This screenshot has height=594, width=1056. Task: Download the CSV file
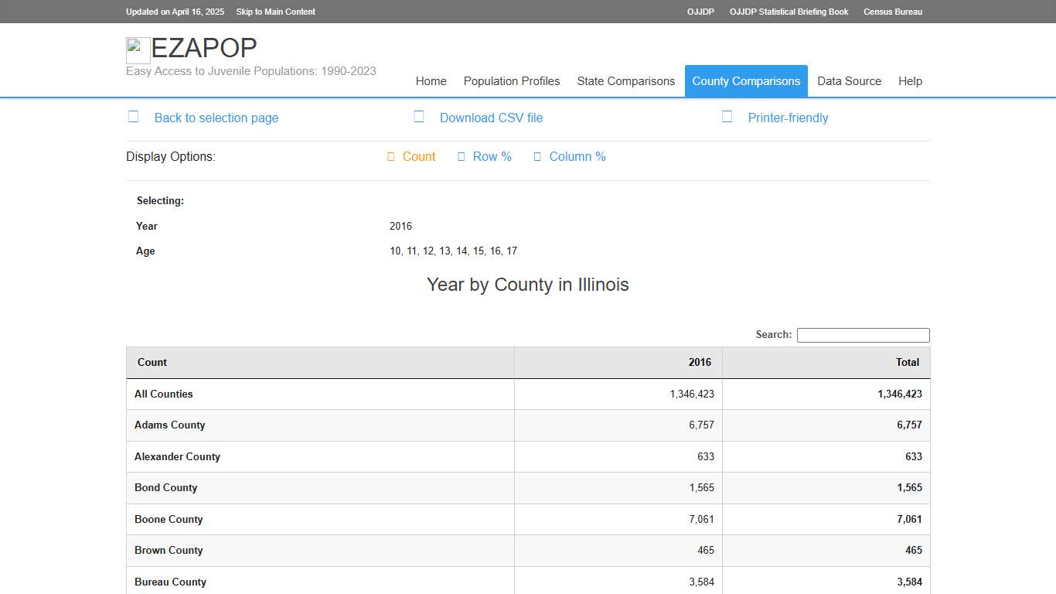coord(492,118)
